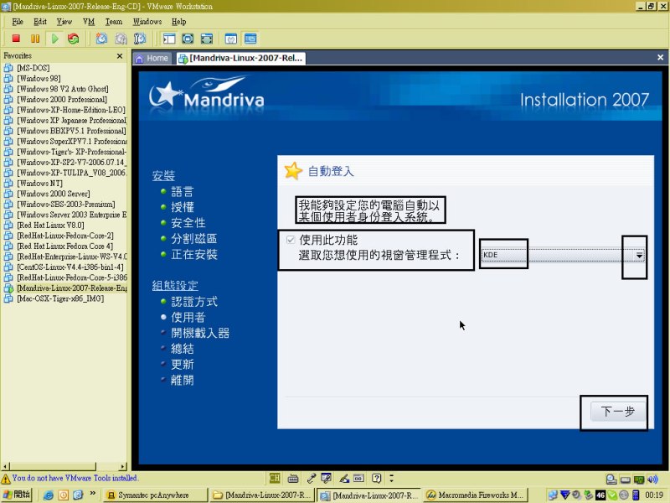Open the File menu
The height and width of the screenshot is (503, 670).
point(18,22)
